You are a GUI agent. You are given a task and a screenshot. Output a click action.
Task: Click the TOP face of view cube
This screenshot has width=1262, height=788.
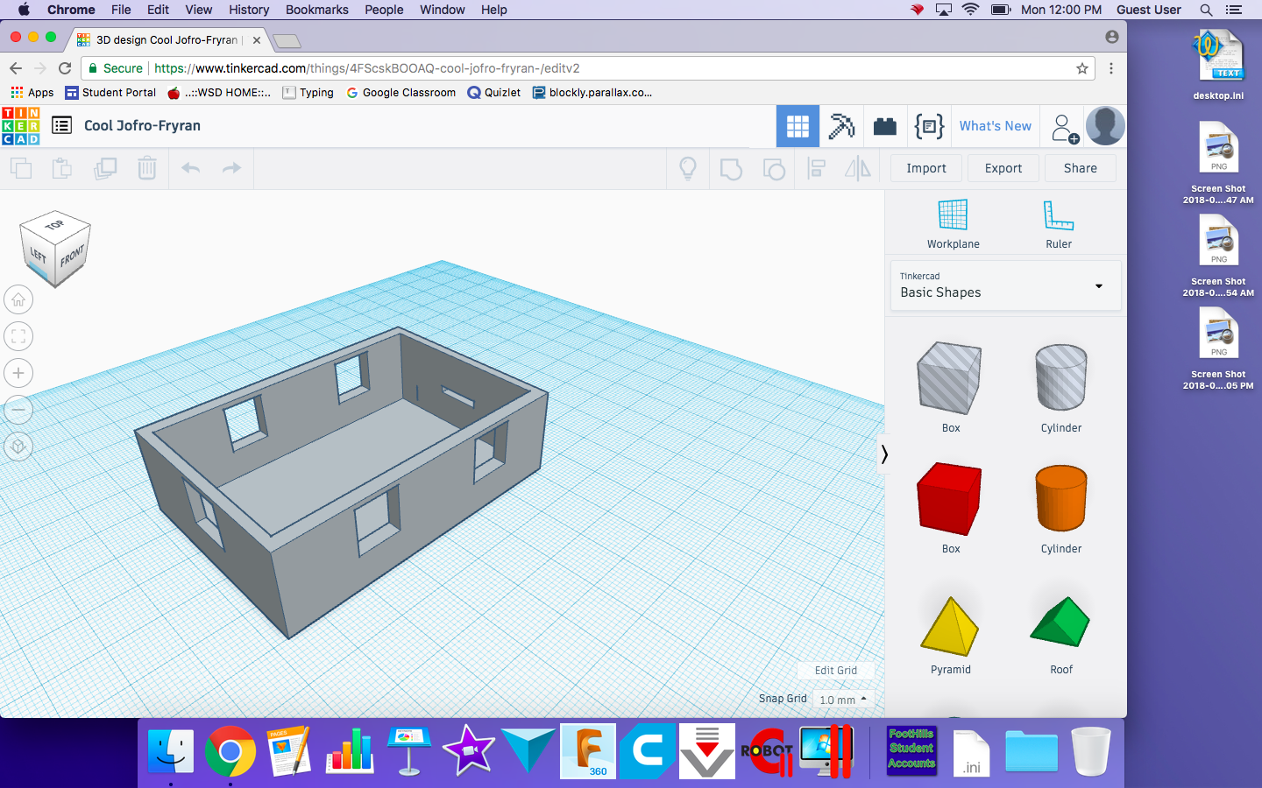point(55,225)
